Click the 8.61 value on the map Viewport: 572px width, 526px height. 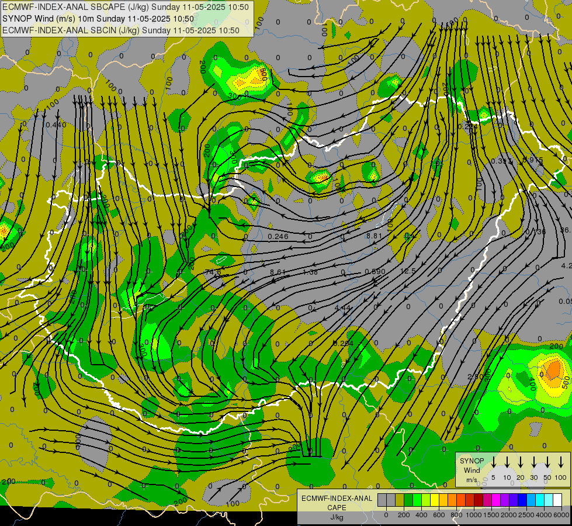coord(278,272)
